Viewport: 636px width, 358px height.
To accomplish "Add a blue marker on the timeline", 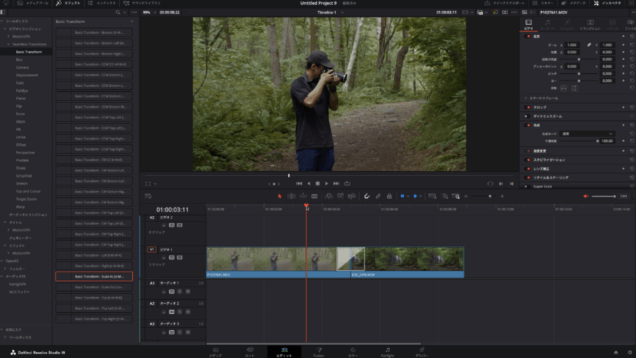I will pyautogui.click(x=415, y=197).
